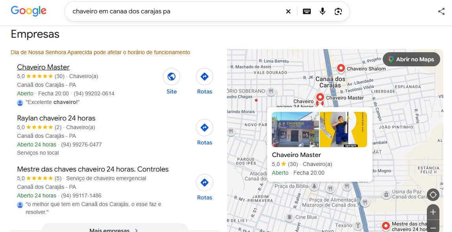Viewport: 452px width, 232px height.
Task: Click the Mestre das chaves map pin
Action: click(386, 226)
